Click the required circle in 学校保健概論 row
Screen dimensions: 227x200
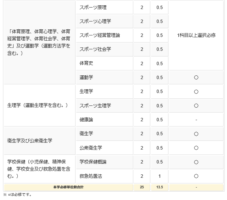tap(196, 162)
